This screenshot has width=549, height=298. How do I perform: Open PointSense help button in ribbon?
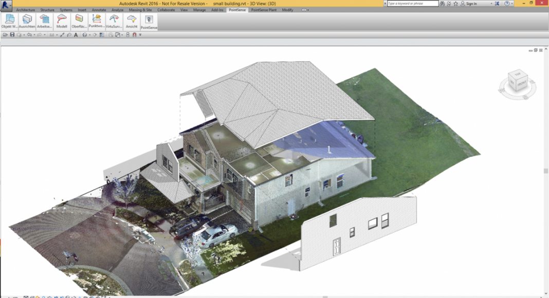149,22
